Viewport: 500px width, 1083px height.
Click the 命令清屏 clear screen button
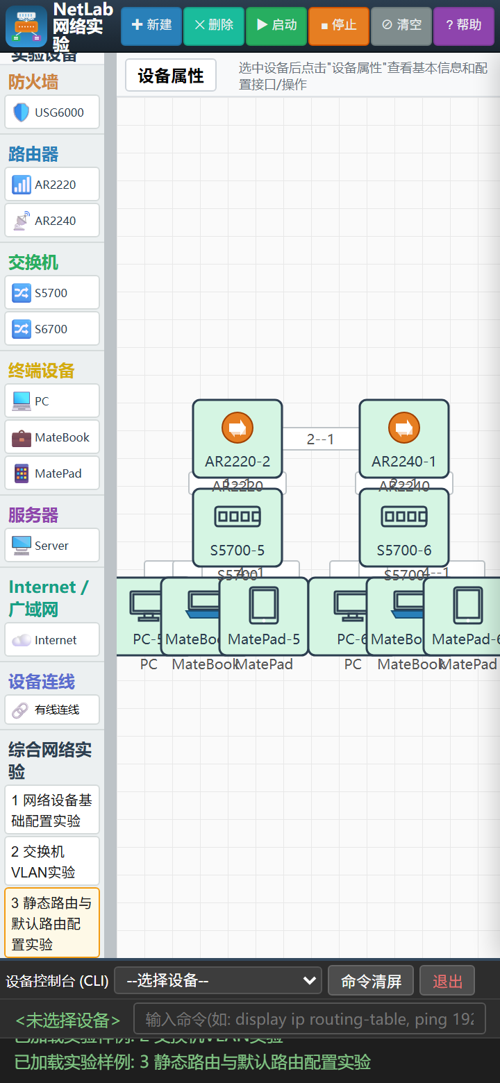pos(371,981)
